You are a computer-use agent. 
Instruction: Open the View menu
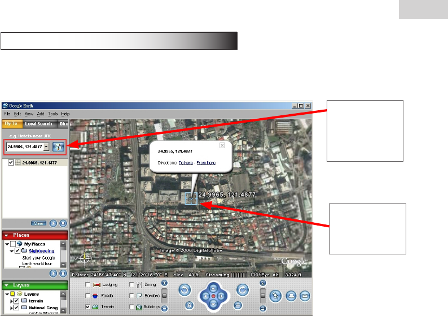(29, 114)
